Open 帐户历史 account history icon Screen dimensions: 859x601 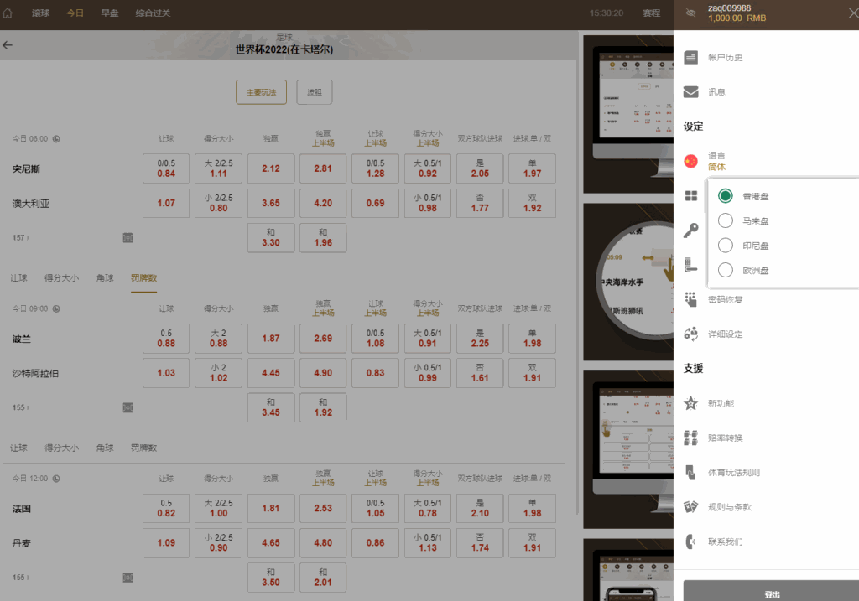(691, 58)
